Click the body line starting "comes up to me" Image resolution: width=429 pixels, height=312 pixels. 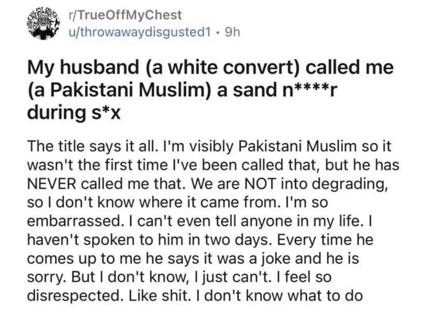pos(193,259)
